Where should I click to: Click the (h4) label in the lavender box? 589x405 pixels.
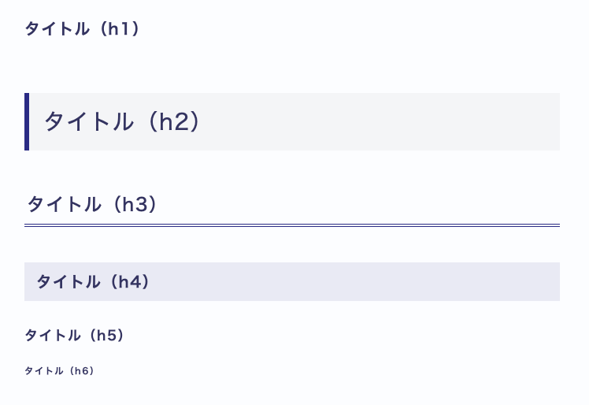click(130, 281)
